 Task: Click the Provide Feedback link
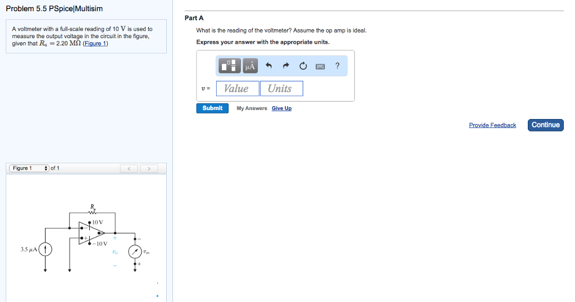[492, 125]
